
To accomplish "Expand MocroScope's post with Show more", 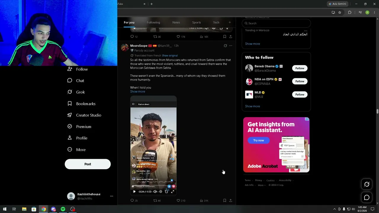I will (x=138, y=91).
